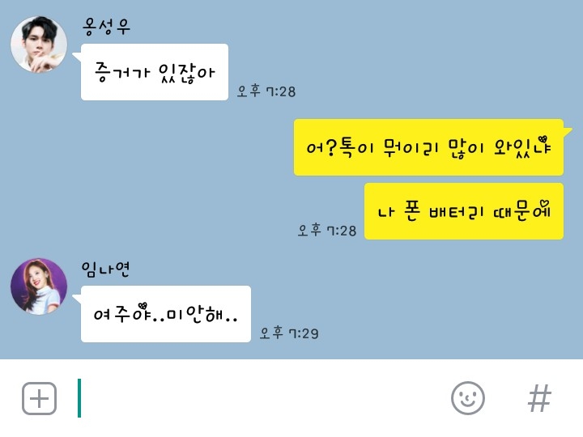
Task: Tap the hashtag search icon
Action: [539, 398]
